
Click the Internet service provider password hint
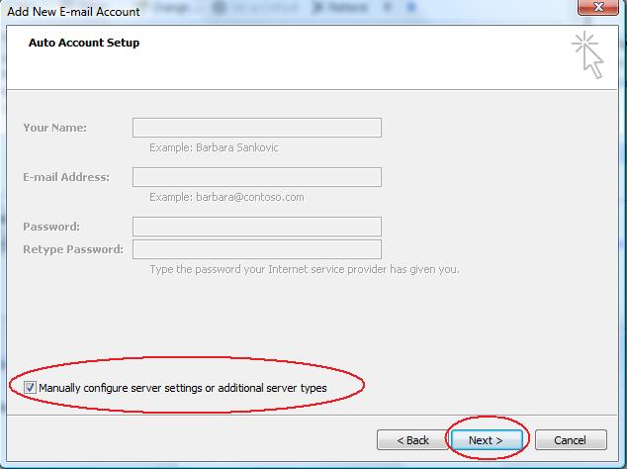tap(304, 269)
